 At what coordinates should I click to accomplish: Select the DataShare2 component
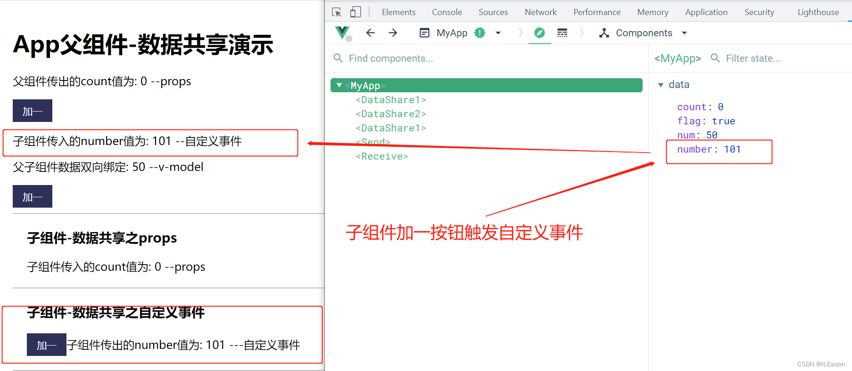click(x=391, y=114)
